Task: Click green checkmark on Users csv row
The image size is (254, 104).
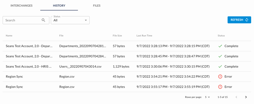Action: [220, 66]
